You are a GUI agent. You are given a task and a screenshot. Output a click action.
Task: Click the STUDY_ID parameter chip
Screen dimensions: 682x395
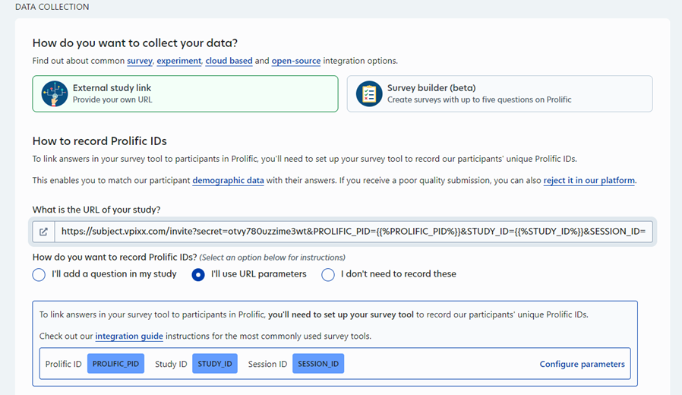(x=214, y=364)
